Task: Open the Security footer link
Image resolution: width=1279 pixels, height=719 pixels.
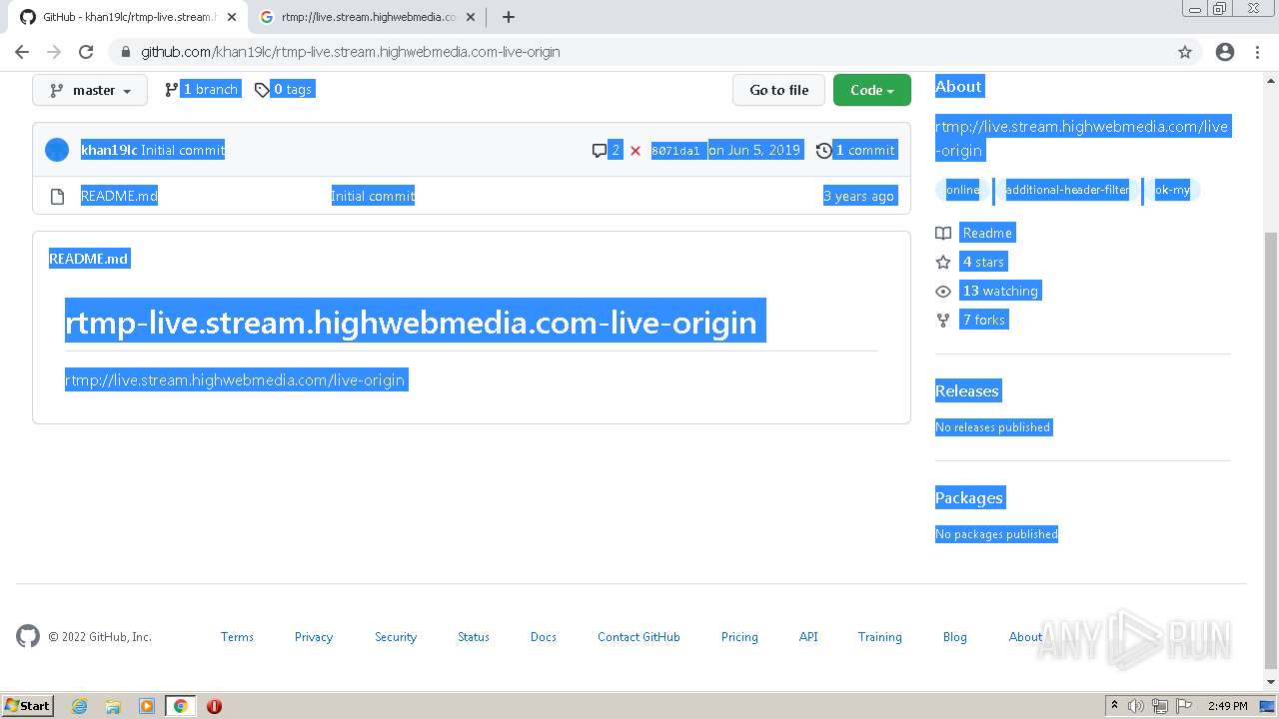Action: (396, 637)
